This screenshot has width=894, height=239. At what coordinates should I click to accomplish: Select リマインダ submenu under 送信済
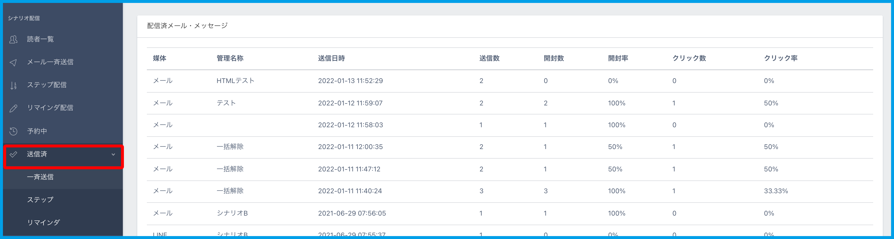pos(43,222)
